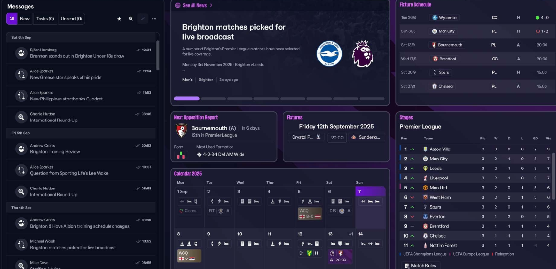Click staff icon beside Michael Walsh message
556x269 pixels.
click(21, 245)
